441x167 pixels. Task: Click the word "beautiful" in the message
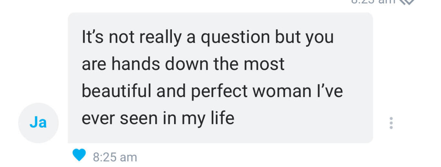click(x=117, y=91)
